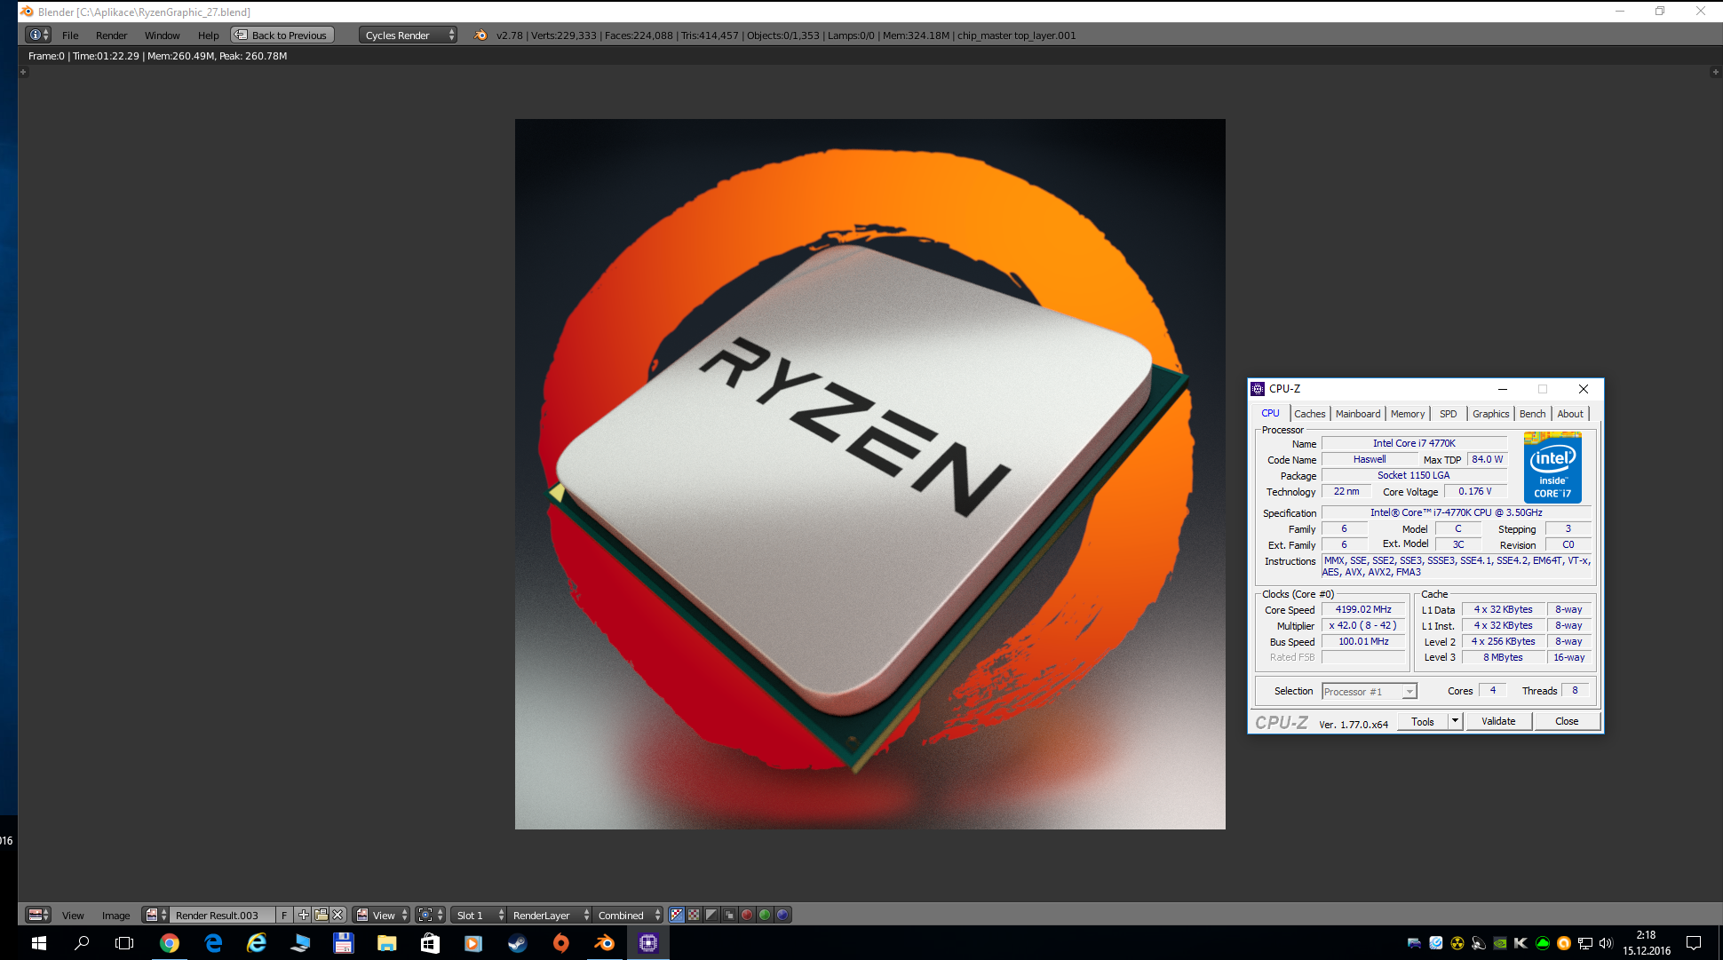Switch to the Mainboard tab in CPU-Z
The height and width of the screenshot is (960, 1723).
1357,414
